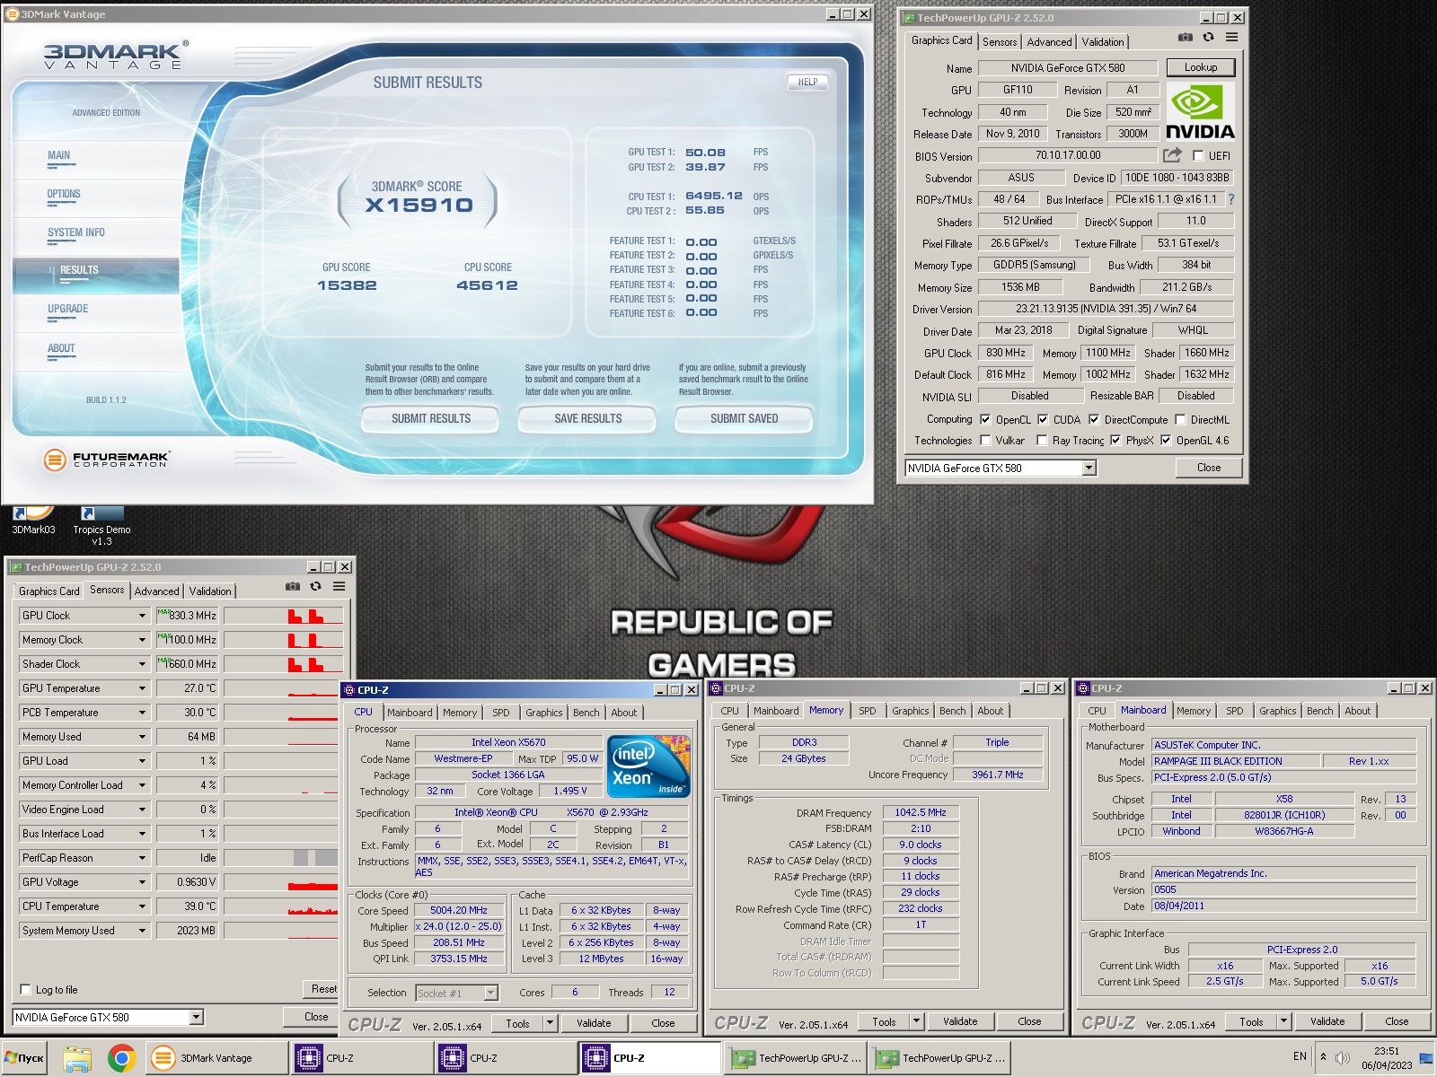1437x1077 pixels.
Task: Open GPU dropdown in Sensors window
Action: (197, 1017)
